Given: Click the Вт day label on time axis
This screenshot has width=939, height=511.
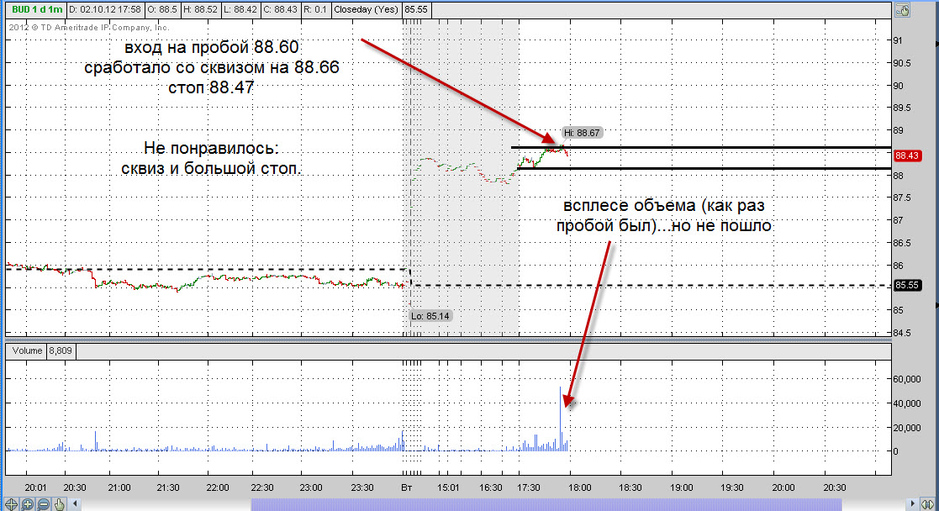Looking at the screenshot, I should (407, 487).
